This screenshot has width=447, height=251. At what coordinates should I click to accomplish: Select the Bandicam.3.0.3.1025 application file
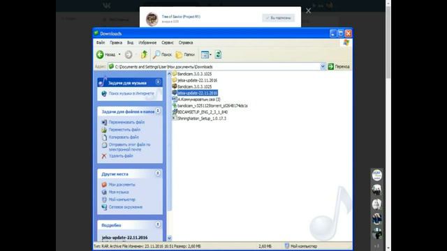click(x=192, y=86)
